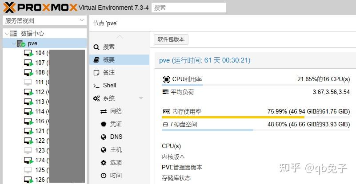The image size is (356, 184).
Task: Click the top 搜索 search field
Action: 188,8
